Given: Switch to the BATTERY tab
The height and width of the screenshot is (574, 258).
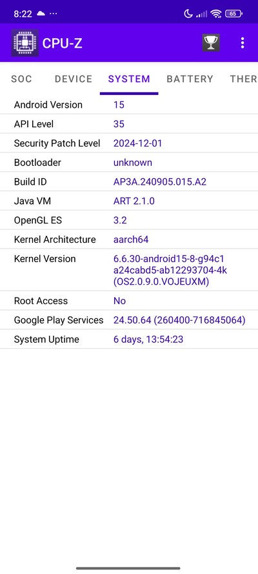Looking at the screenshot, I should pos(190,79).
